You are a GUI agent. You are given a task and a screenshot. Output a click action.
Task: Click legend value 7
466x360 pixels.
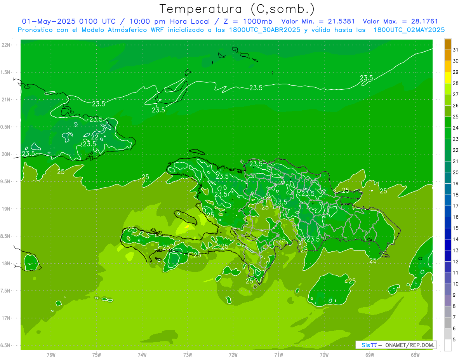(454, 318)
